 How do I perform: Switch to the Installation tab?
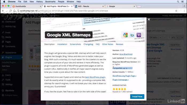click(62, 44)
